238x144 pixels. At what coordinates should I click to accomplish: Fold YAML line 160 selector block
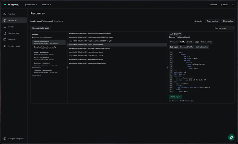tap(173, 86)
